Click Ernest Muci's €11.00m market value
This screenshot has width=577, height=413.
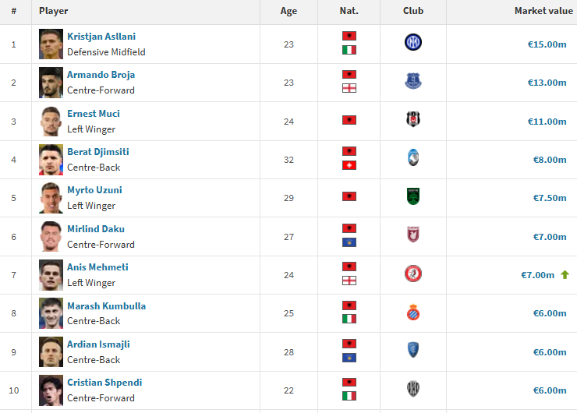(x=547, y=122)
